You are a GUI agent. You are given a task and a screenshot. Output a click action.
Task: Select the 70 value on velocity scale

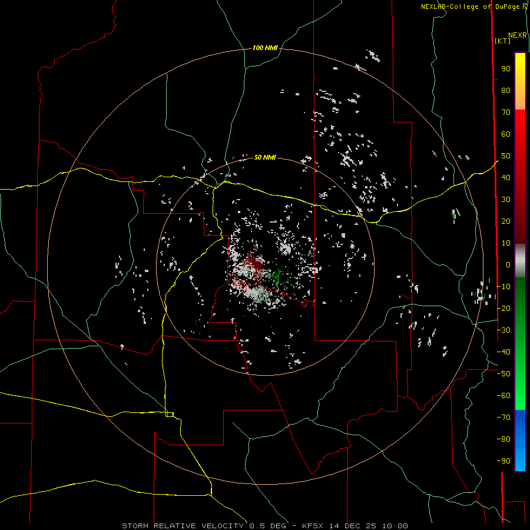[x=506, y=112]
